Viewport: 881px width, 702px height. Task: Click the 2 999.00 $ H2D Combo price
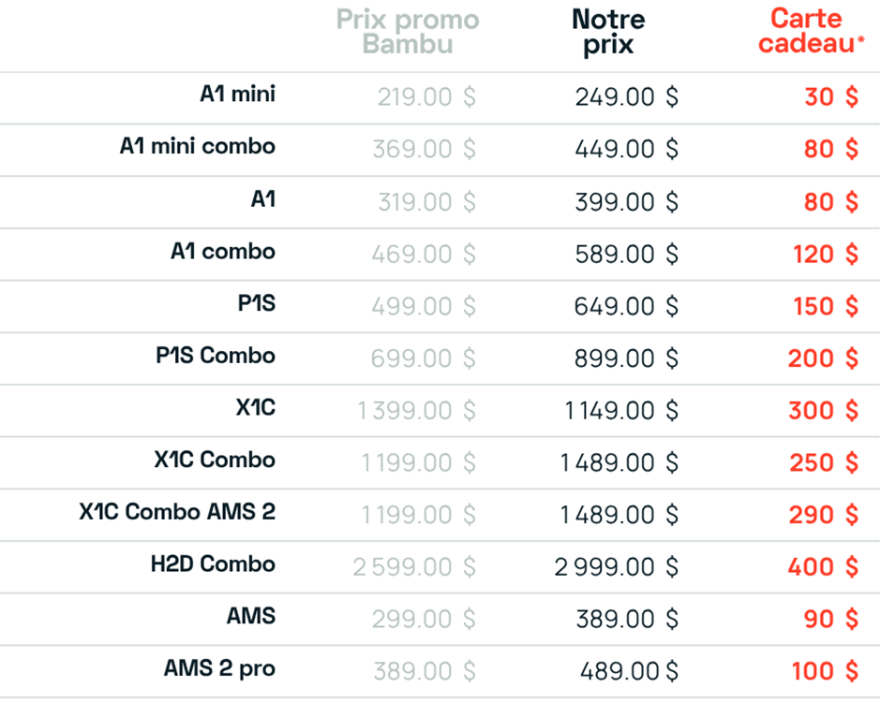point(617,566)
